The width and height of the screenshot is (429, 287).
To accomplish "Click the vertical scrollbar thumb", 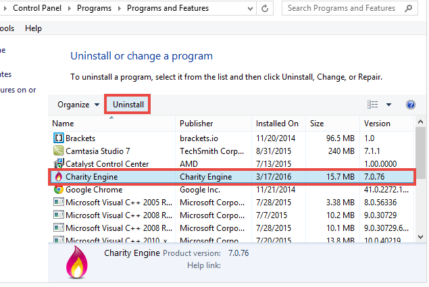I will (x=420, y=154).
